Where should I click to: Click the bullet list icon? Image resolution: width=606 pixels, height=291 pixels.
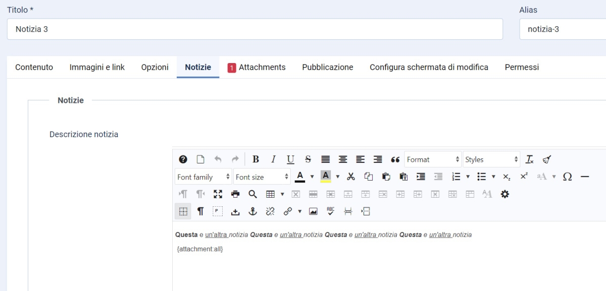[x=481, y=177]
